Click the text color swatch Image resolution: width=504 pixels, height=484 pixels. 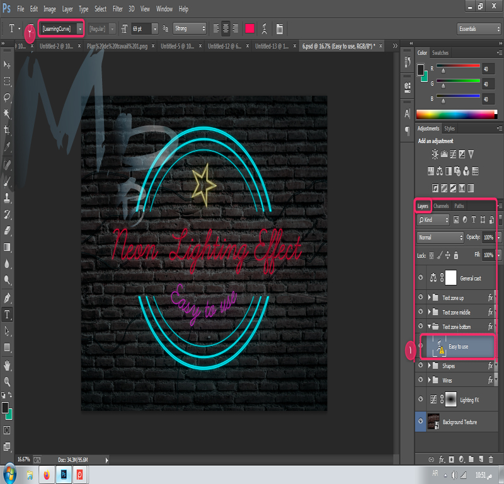tap(249, 28)
